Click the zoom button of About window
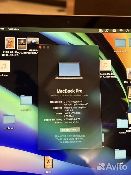 [48, 47]
